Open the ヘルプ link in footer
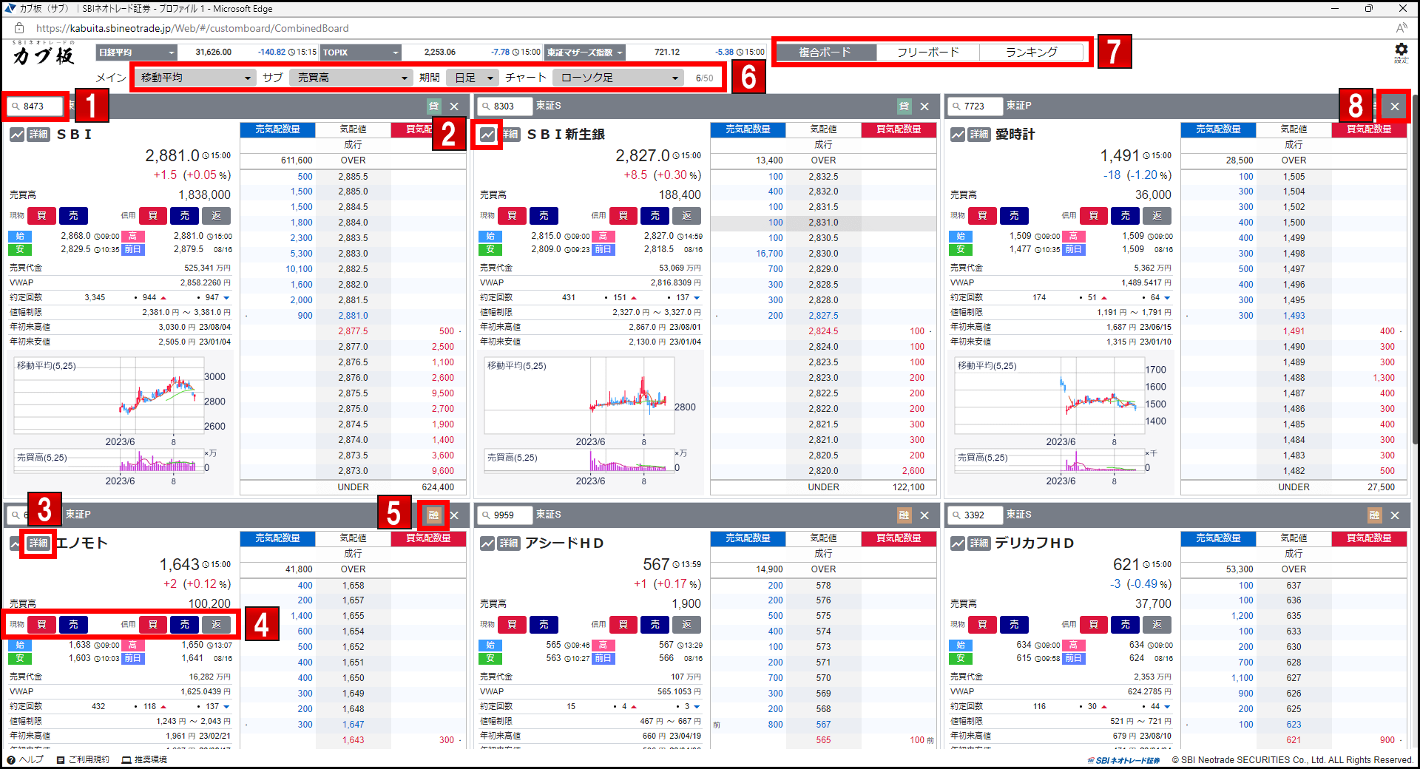 coord(25,759)
